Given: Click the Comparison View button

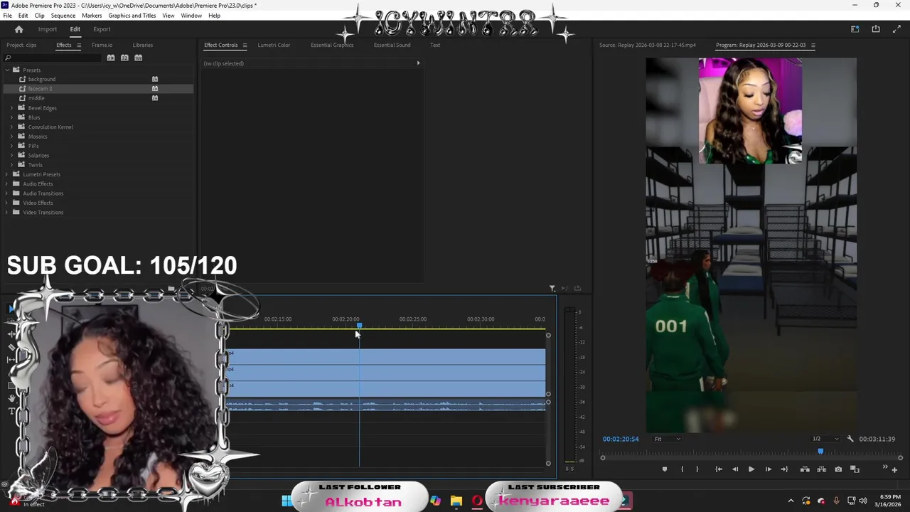Looking at the screenshot, I should pyautogui.click(x=855, y=469).
